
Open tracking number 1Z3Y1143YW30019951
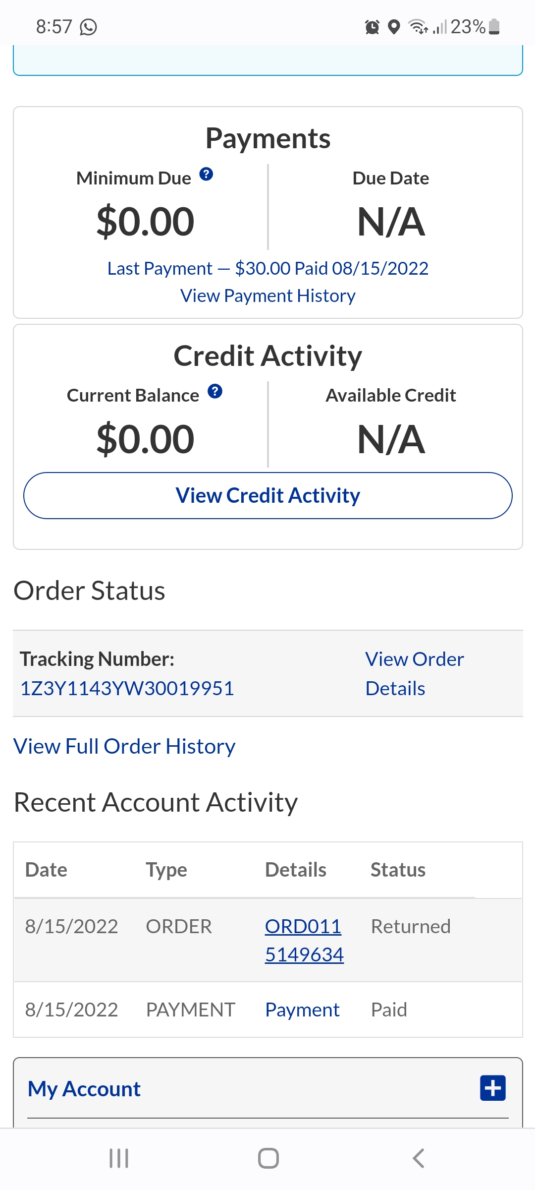click(127, 688)
